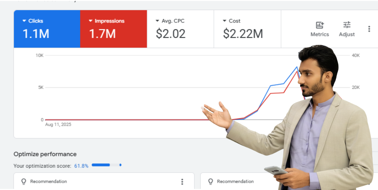
Task: Click the Aug 11, 2025 date label on the chart
Action: coord(58,124)
